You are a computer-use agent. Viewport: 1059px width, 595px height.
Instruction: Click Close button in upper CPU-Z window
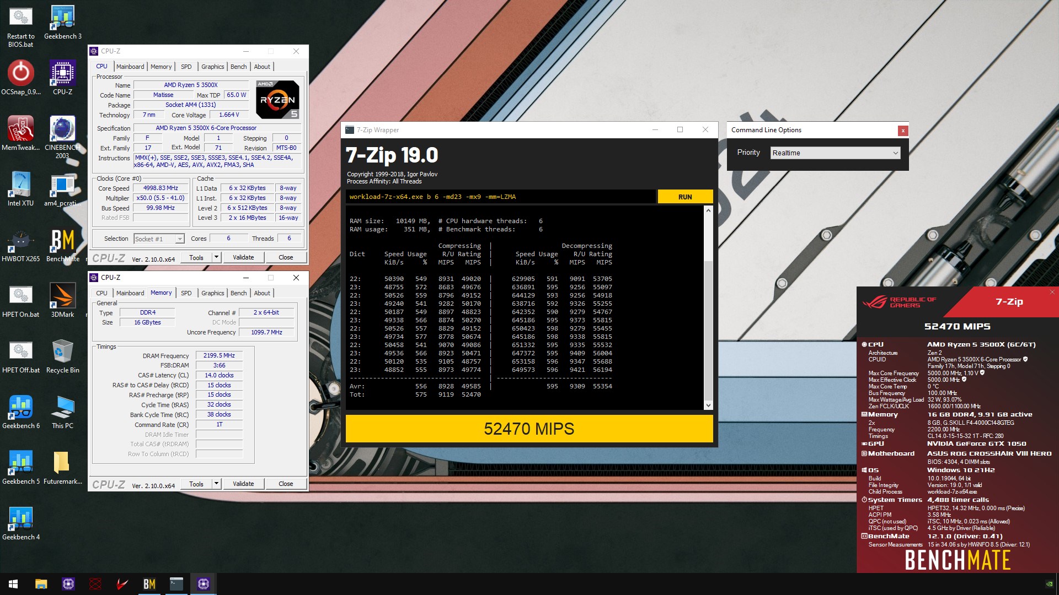point(286,257)
